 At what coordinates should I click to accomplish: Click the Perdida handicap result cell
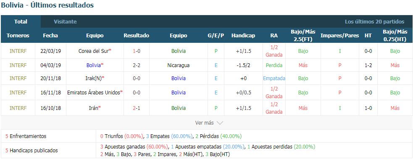click(x=274, y=65)
